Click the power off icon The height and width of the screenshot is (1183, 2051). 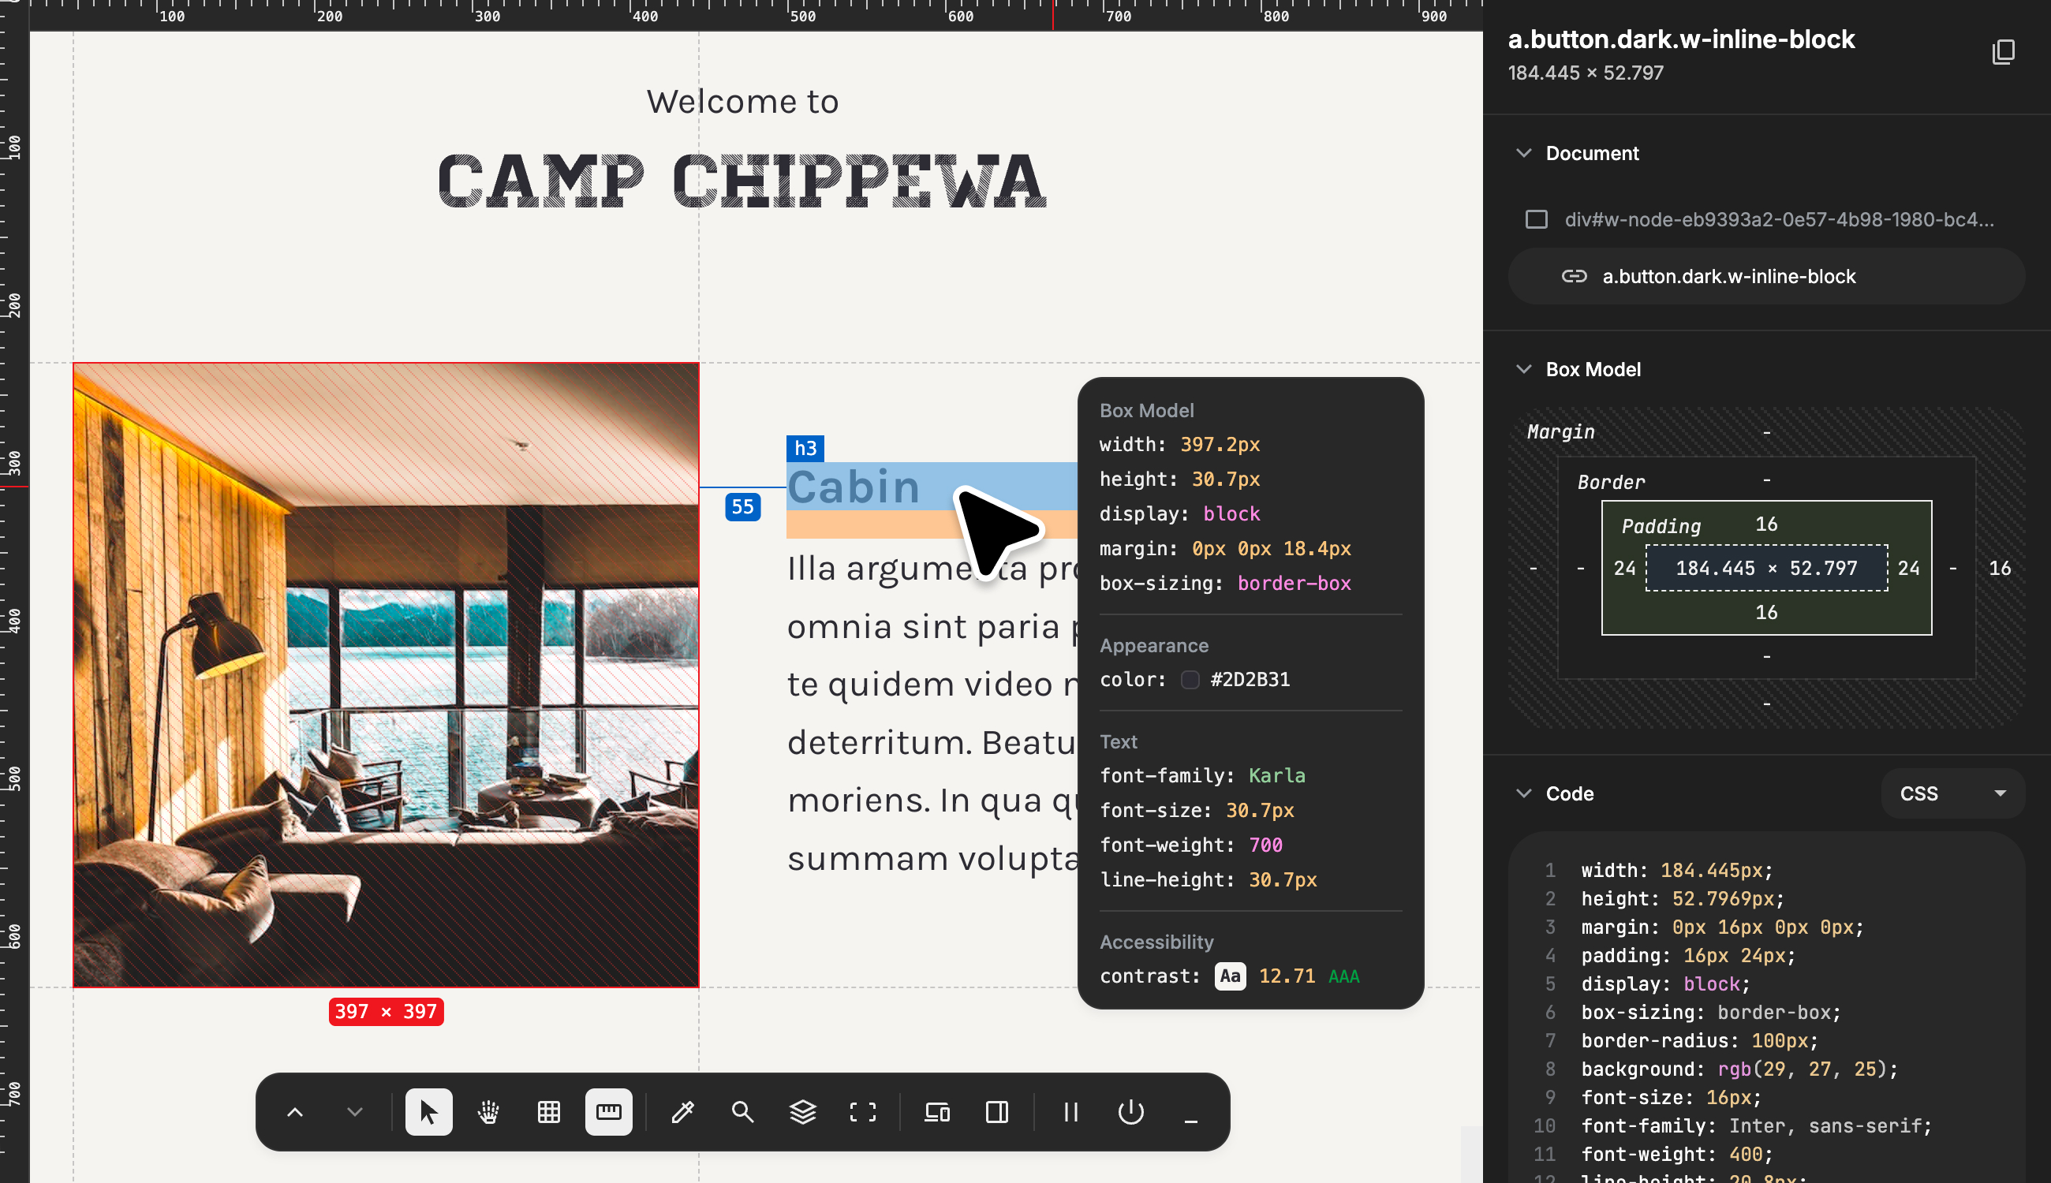1130,1111
